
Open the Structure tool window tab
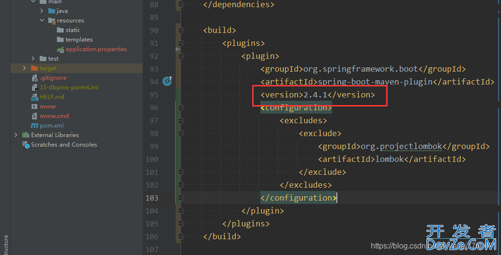[x=6, y=245]
